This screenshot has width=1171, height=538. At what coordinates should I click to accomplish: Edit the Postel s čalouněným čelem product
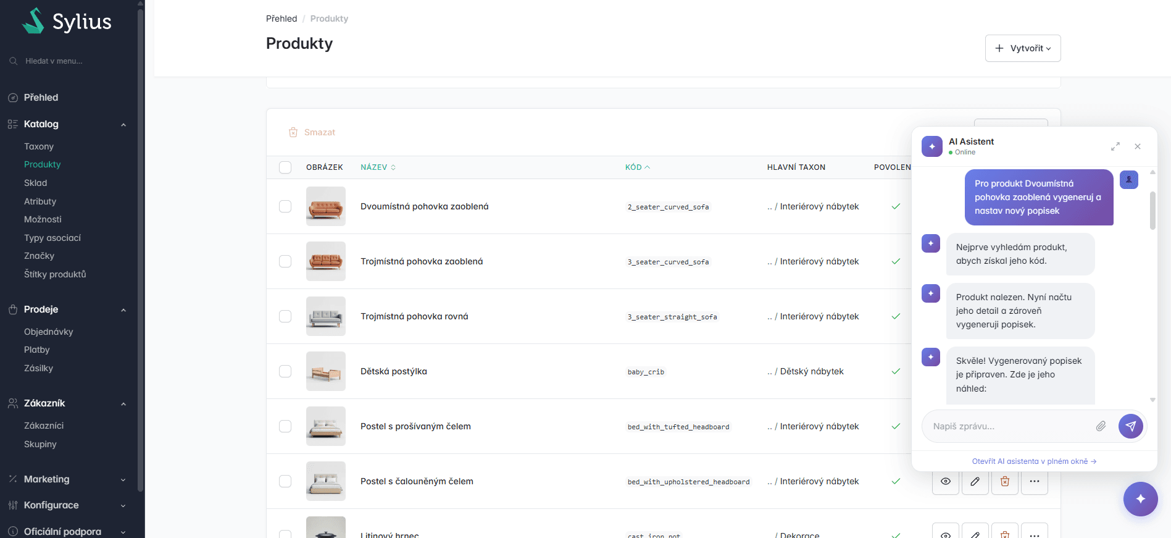[975, 481]
